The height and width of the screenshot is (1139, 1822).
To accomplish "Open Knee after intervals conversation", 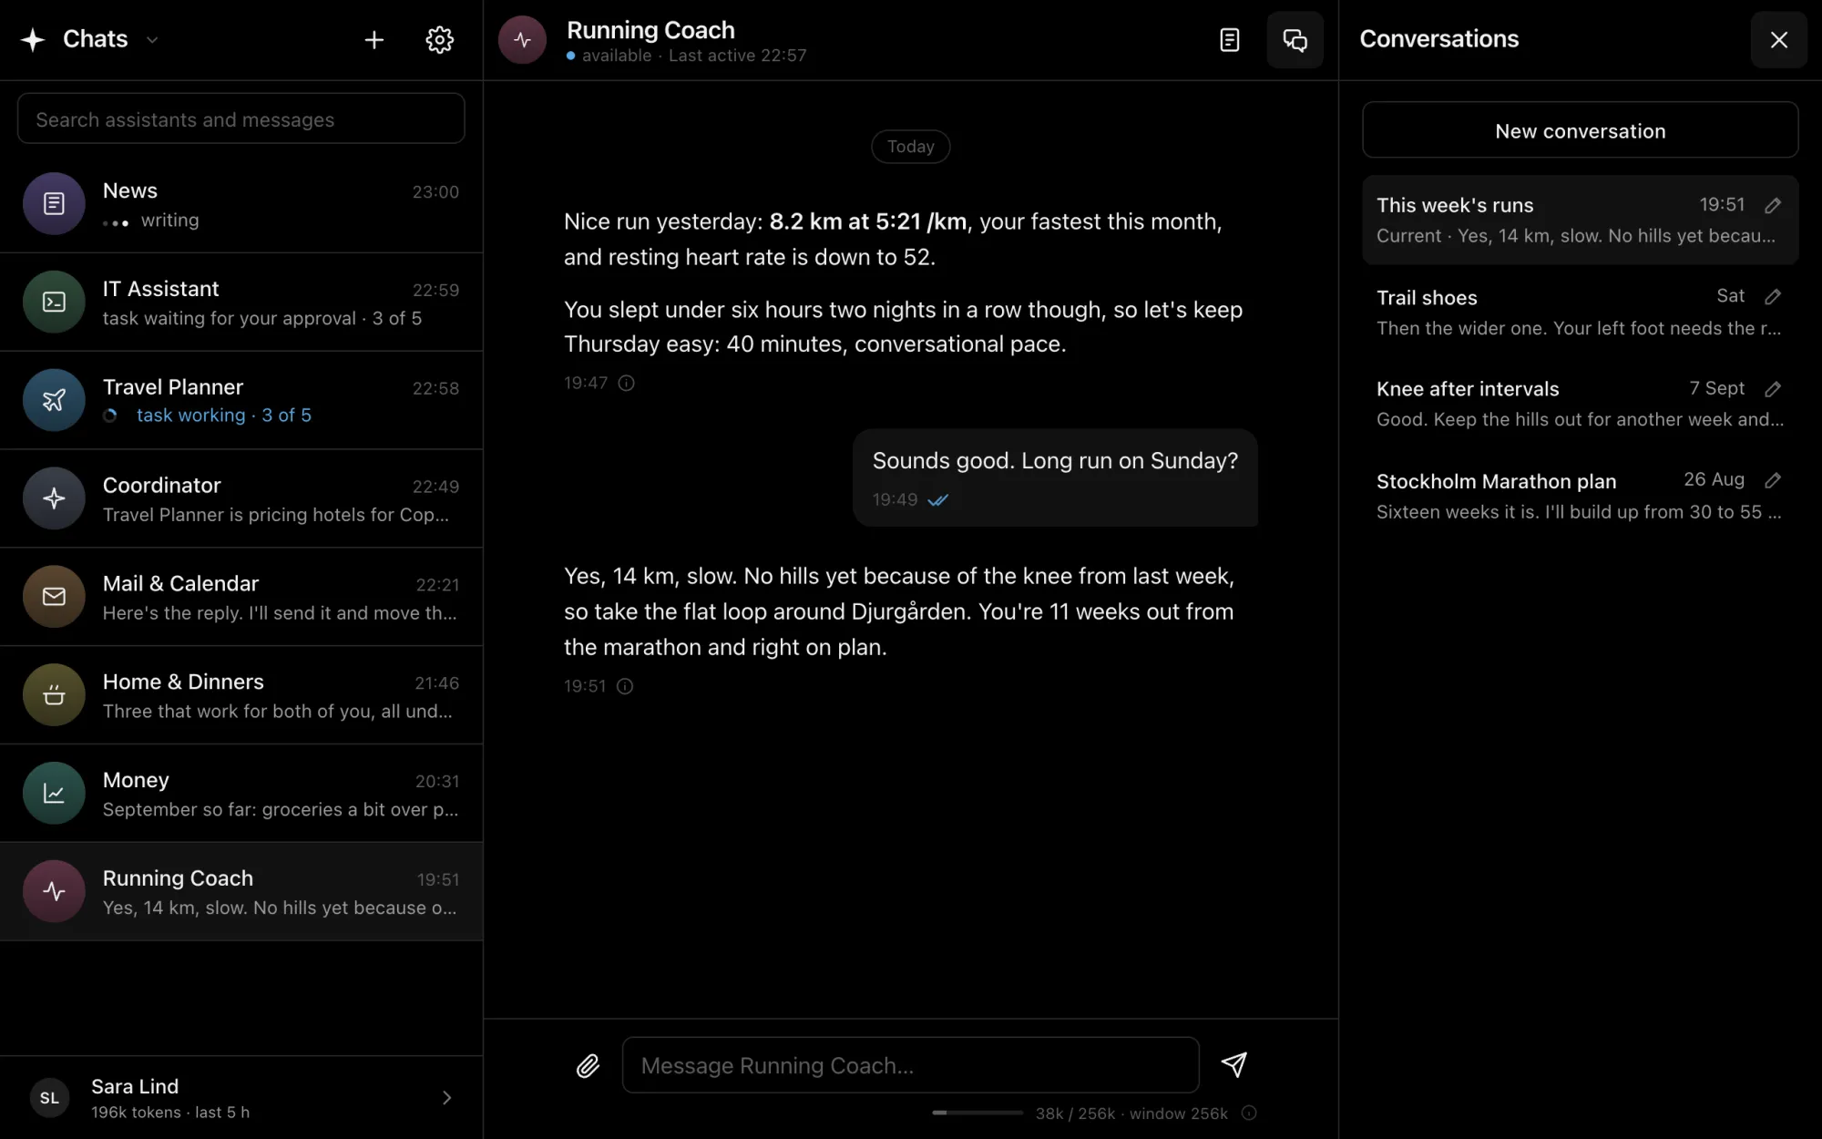I will pyautogui.click(x=1580, y=404).
